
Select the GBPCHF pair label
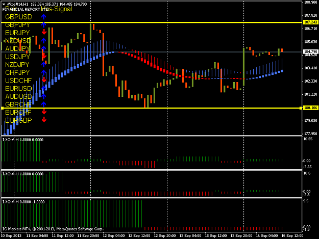click(18, 104)
